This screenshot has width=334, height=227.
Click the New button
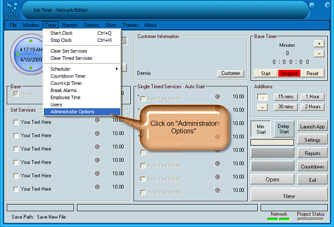point(289,194)
